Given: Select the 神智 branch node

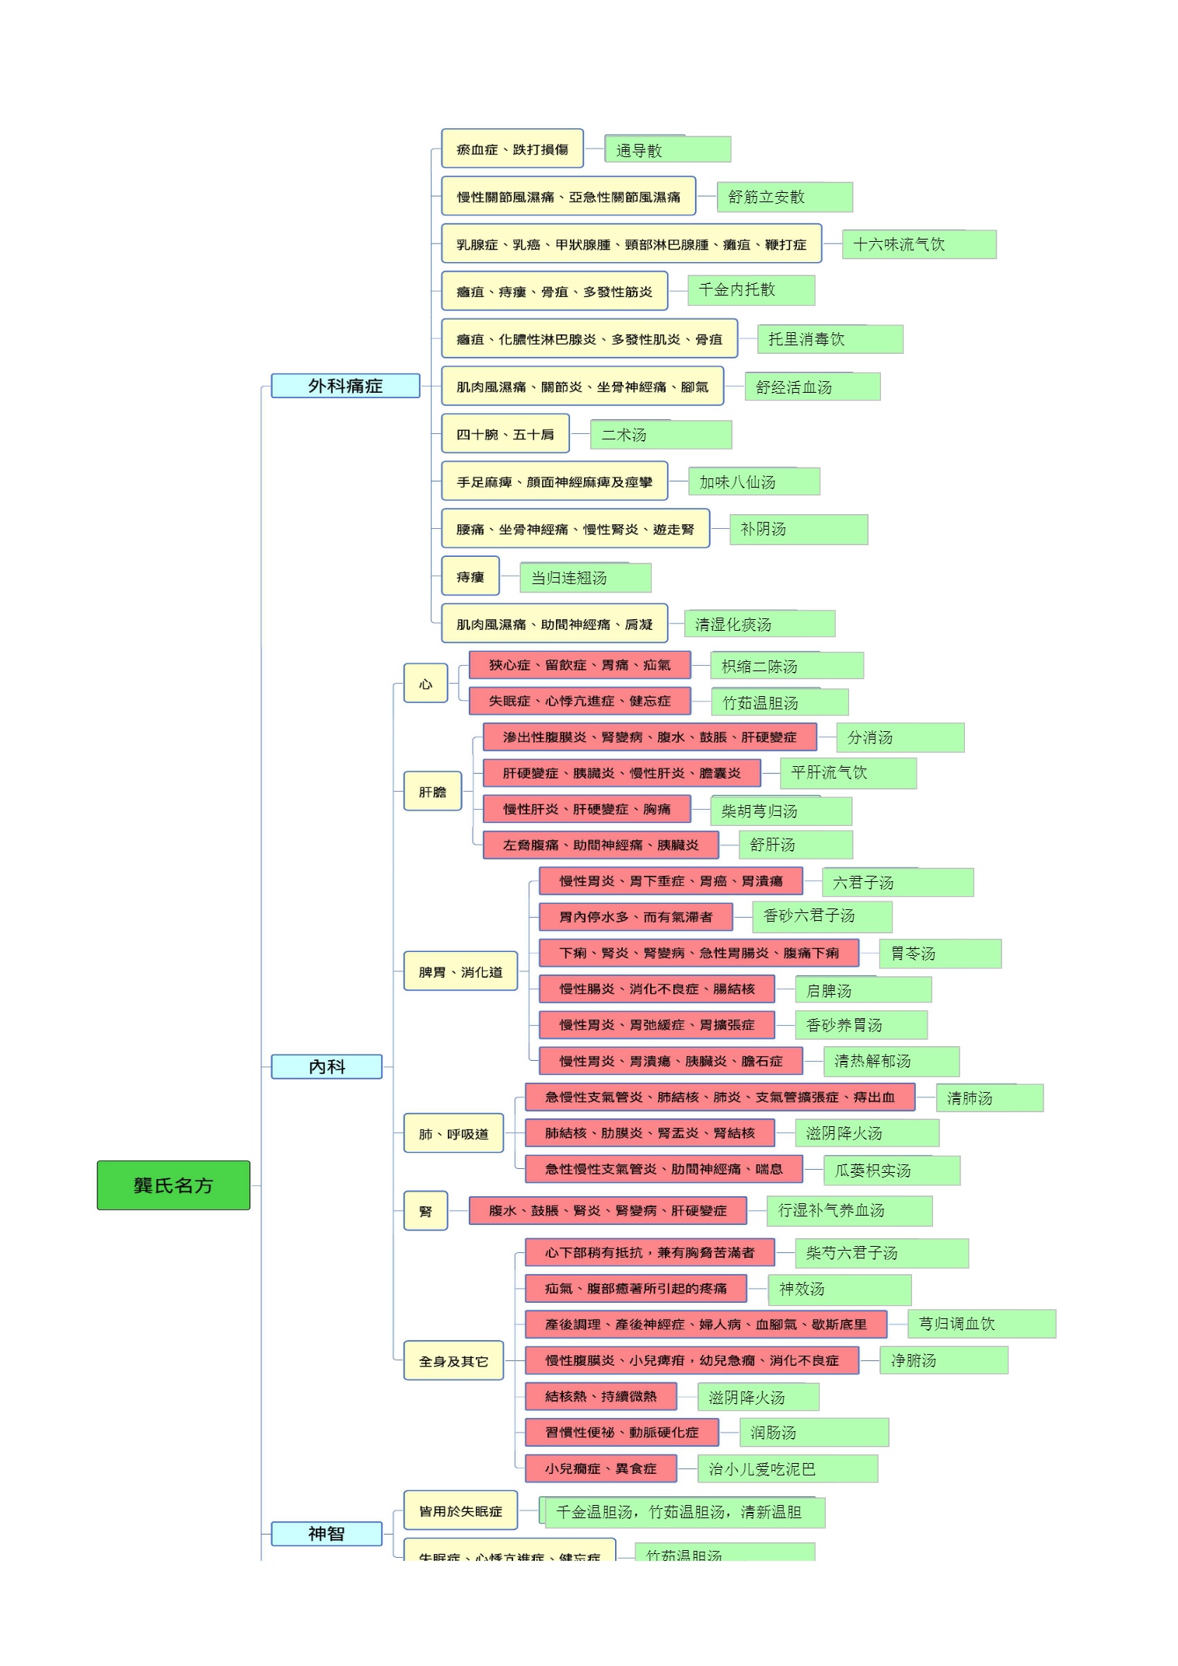Looking at the screenshot, I should [x=327, y=1533].
